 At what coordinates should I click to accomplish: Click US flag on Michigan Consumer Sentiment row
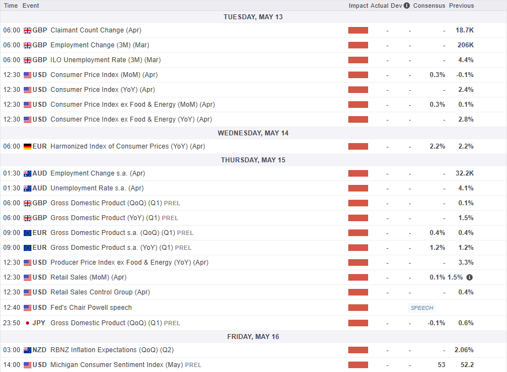tap(28, 365)
